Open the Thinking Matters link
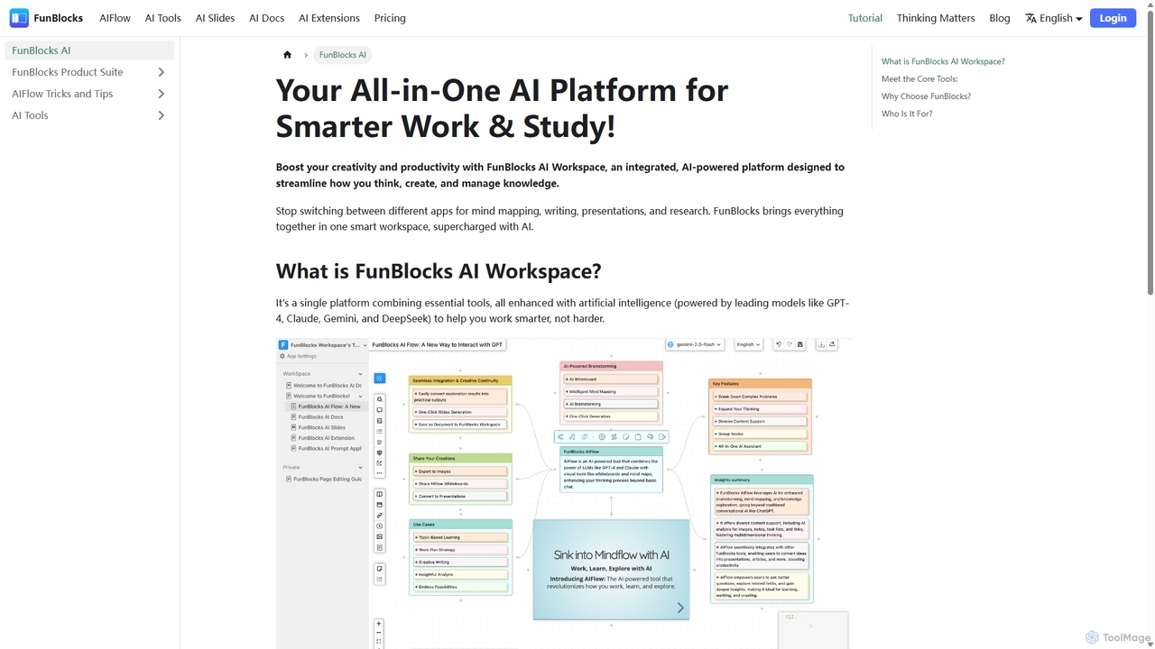This screenshot has height=649, width=1155. pyautogui.click(x=936, y=18)
